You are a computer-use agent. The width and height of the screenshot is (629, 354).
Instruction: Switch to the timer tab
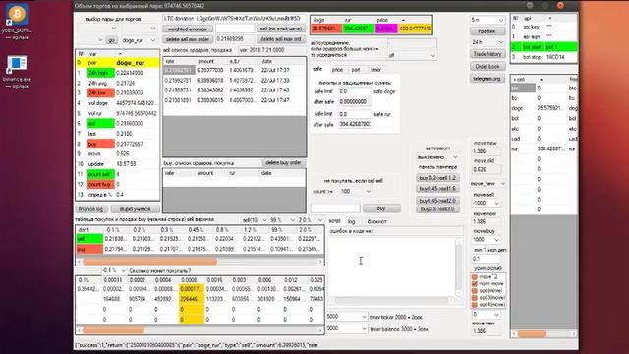tap(375, 70)
